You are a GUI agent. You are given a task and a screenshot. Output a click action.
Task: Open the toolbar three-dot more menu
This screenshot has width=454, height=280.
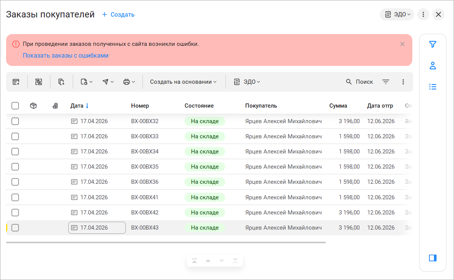pos(403,82)
